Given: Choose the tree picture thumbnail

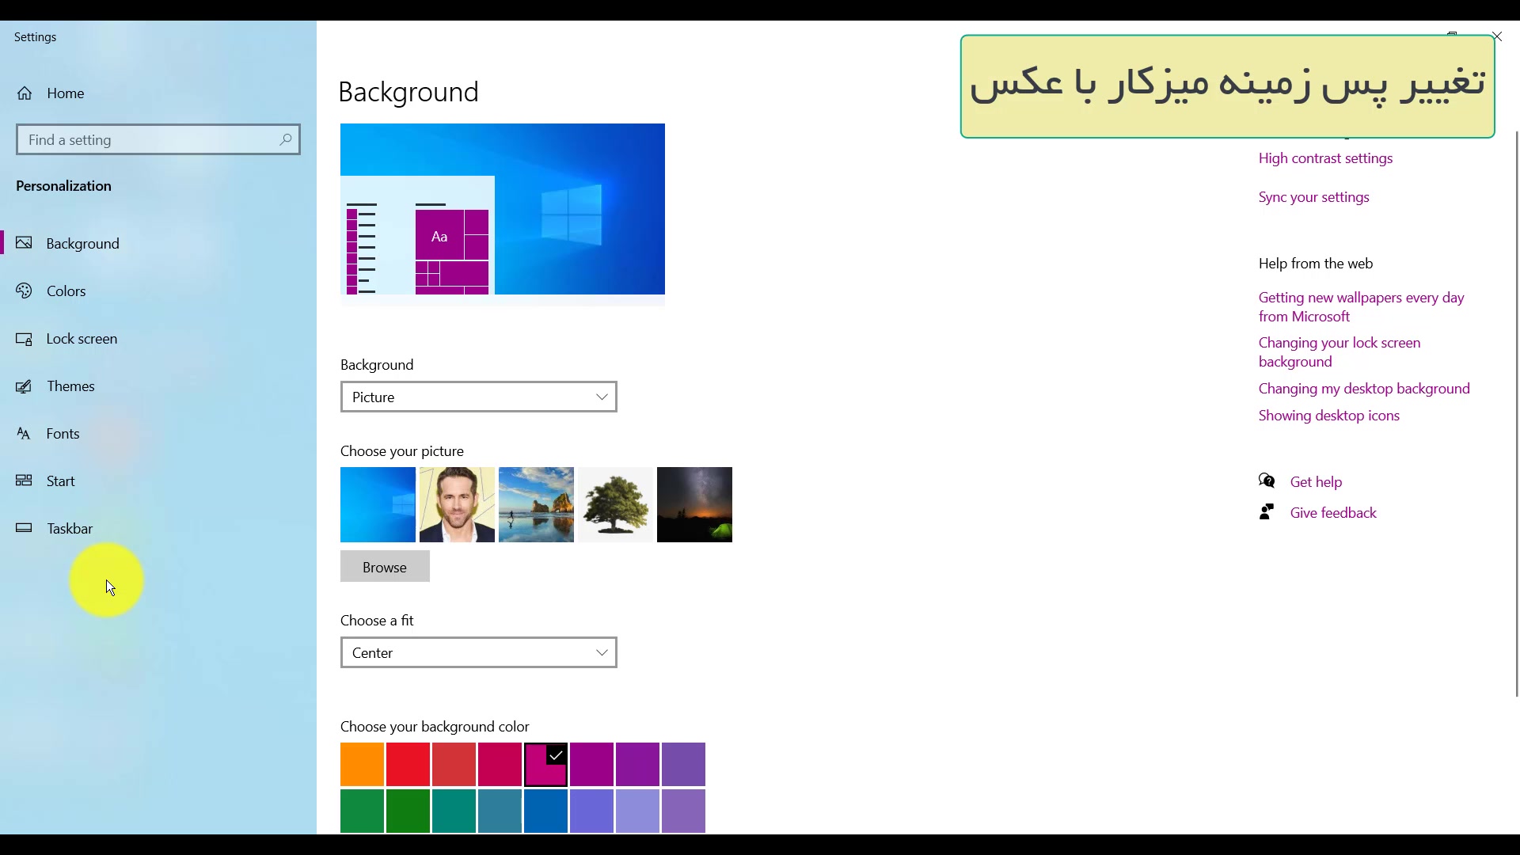Looking at the screenshot, I should tap(615, 504).
